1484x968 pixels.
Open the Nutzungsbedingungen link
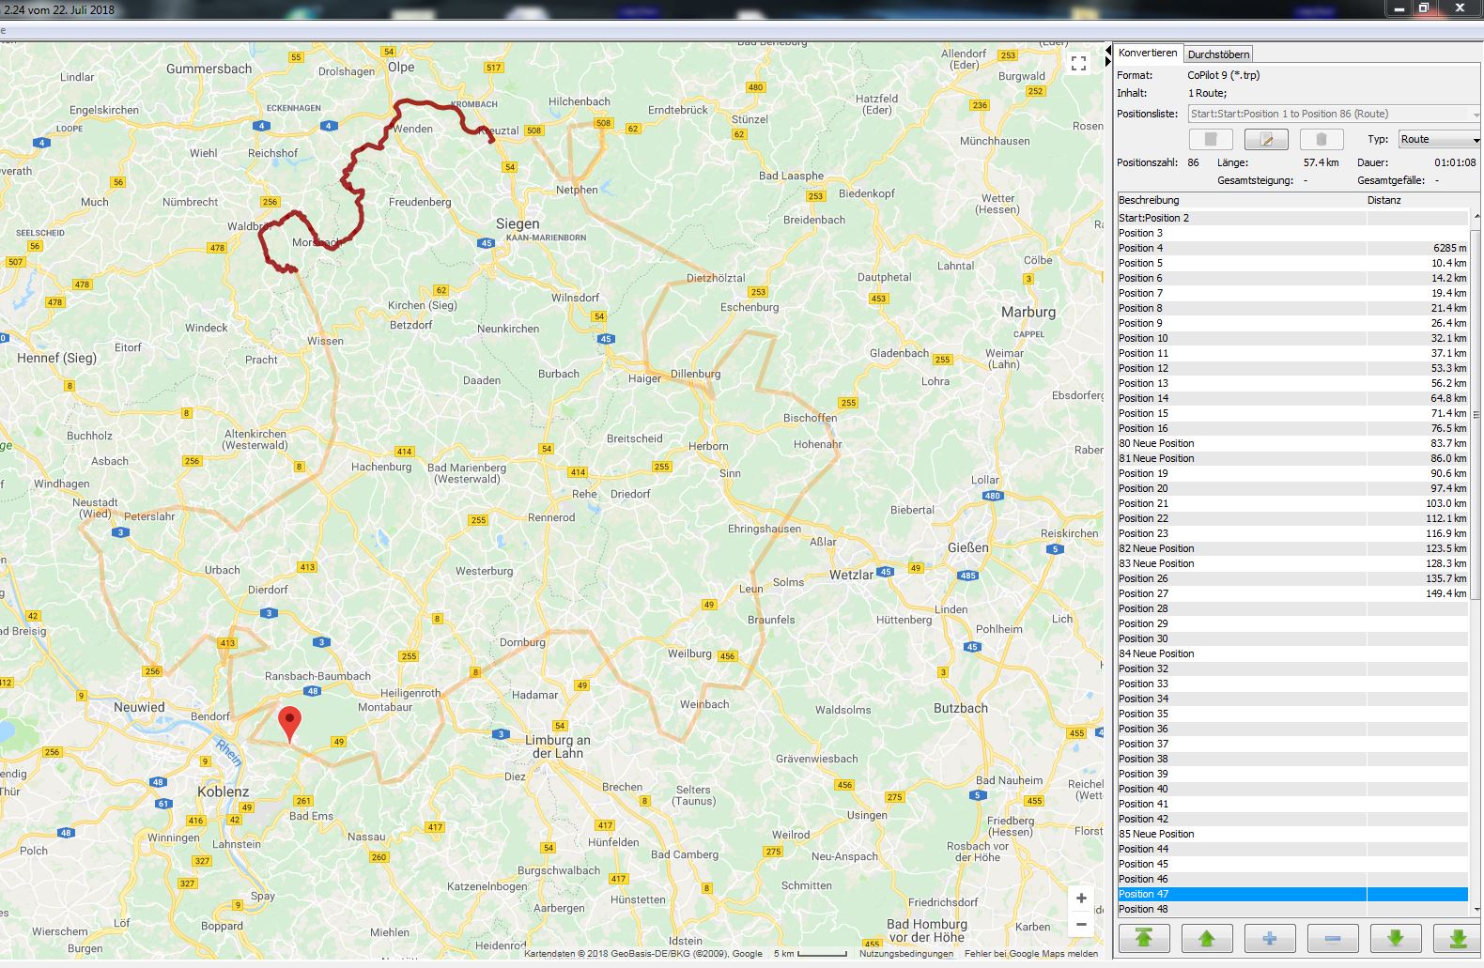pos(905,954)
